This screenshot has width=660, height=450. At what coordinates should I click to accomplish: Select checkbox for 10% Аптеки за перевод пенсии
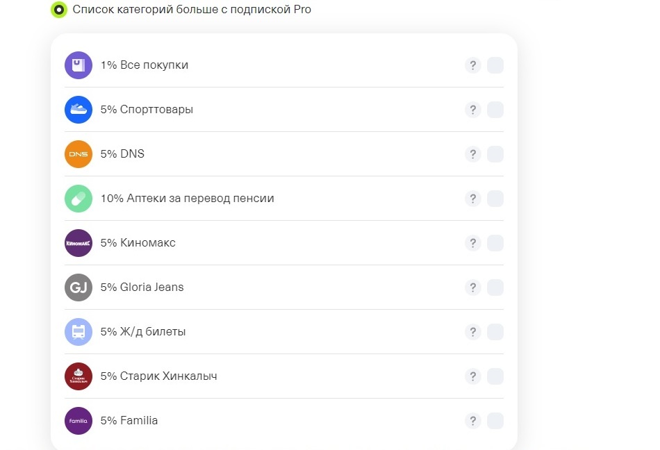(x=495, y=199)
